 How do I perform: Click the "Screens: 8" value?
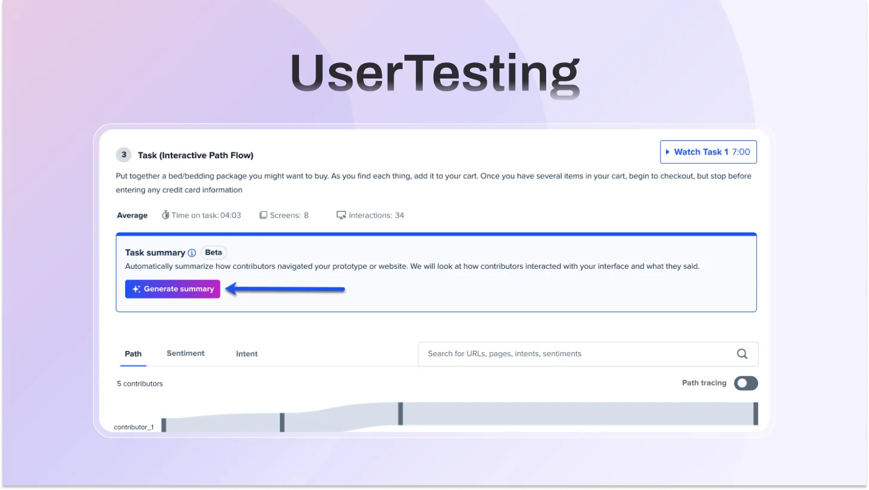289,215
